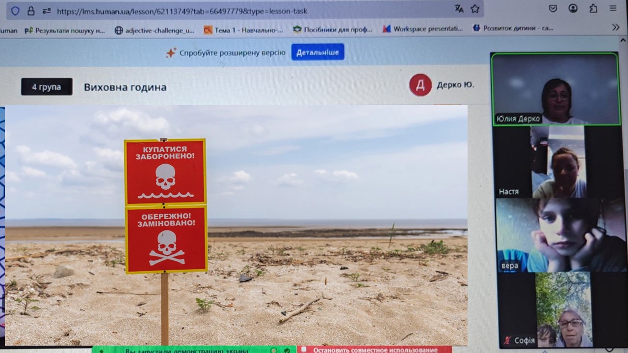Viewport: 628px width, 353px height.
Task: Click the padlock site security icon
Action: tap(31, 10)
